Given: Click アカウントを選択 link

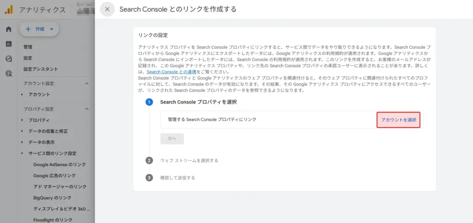Looking at the screenshot, I should tap(399, 120).
